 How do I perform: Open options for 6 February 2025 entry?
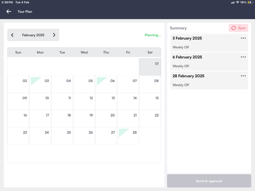click(x=243, y=57)
